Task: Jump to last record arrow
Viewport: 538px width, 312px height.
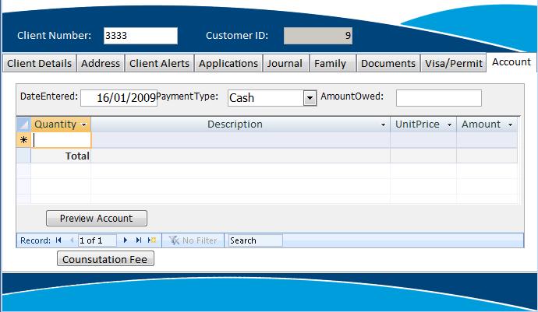Action: [139, 240]
